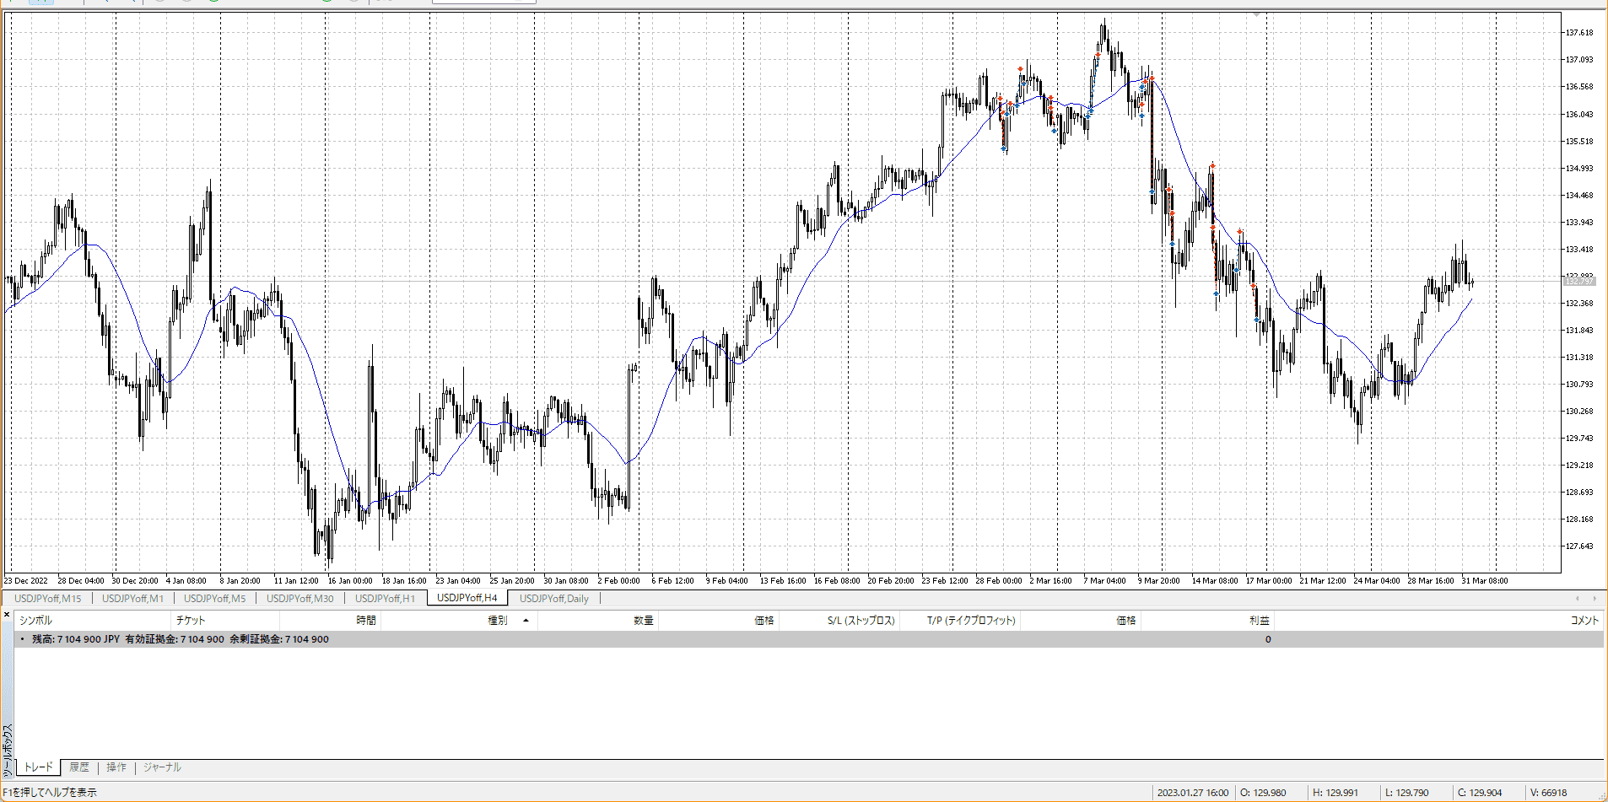Click the T/P (テイクプロフィット) column header
Screen dimensions: 1608x802
pos(971,621)
